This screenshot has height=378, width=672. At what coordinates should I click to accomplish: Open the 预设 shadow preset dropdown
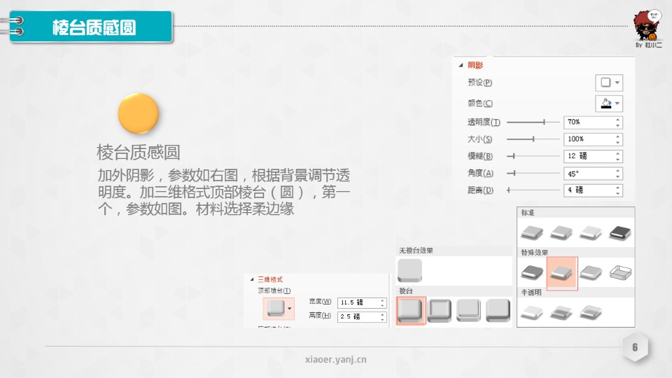[609, 83]
